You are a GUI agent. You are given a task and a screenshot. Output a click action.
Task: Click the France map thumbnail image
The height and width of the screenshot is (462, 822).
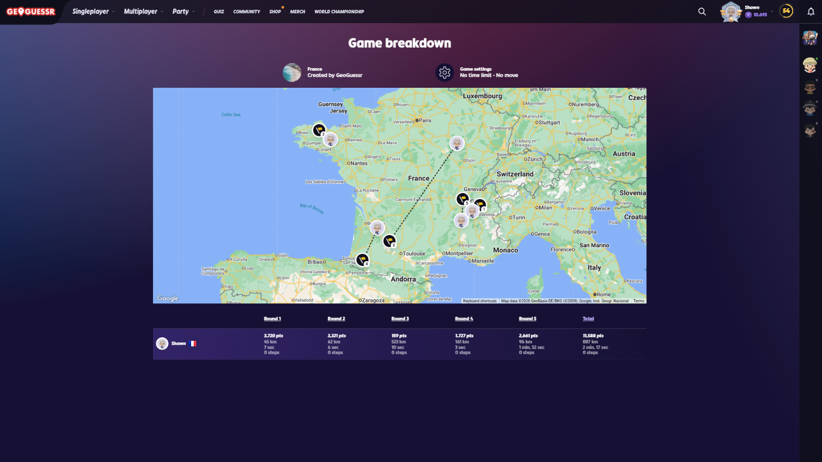292,72
